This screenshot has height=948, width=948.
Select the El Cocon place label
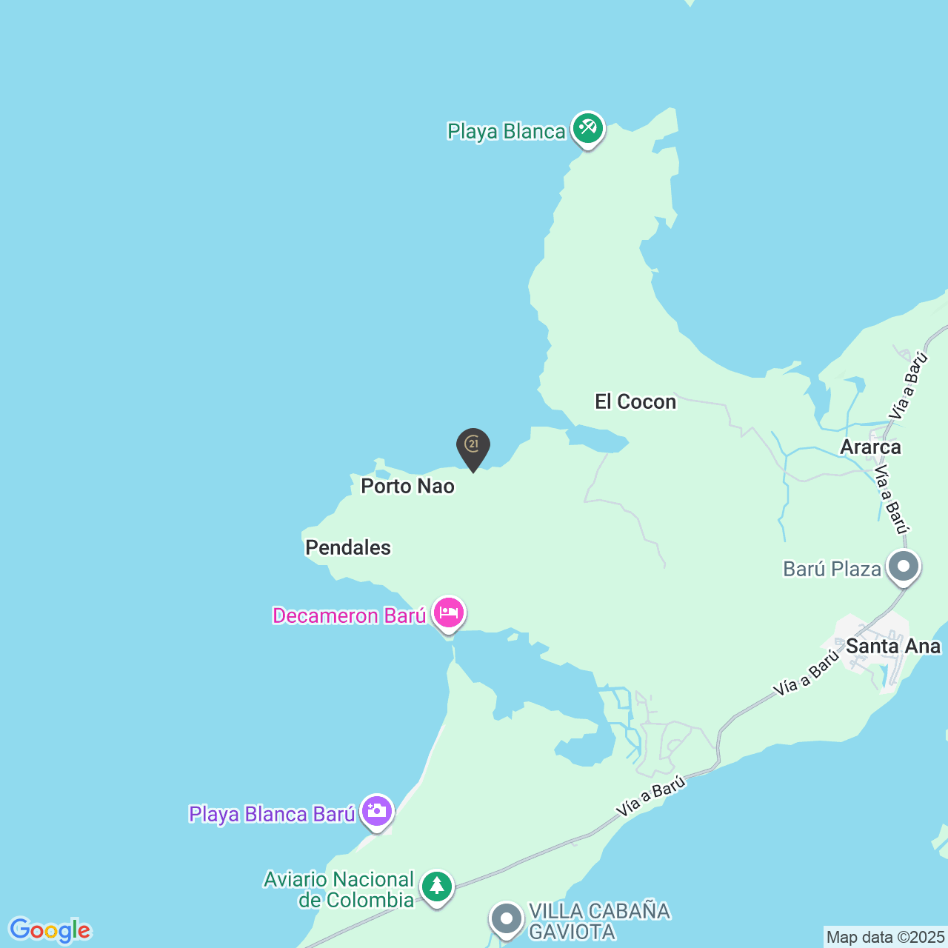coord(635,401)
